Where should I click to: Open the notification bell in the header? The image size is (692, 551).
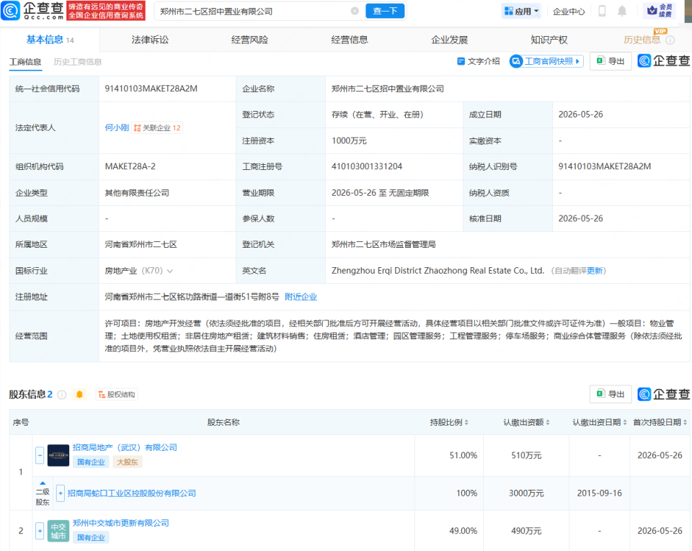click(x=622, y=11)
